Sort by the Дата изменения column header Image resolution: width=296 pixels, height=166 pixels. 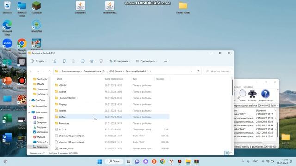(114, 79)
